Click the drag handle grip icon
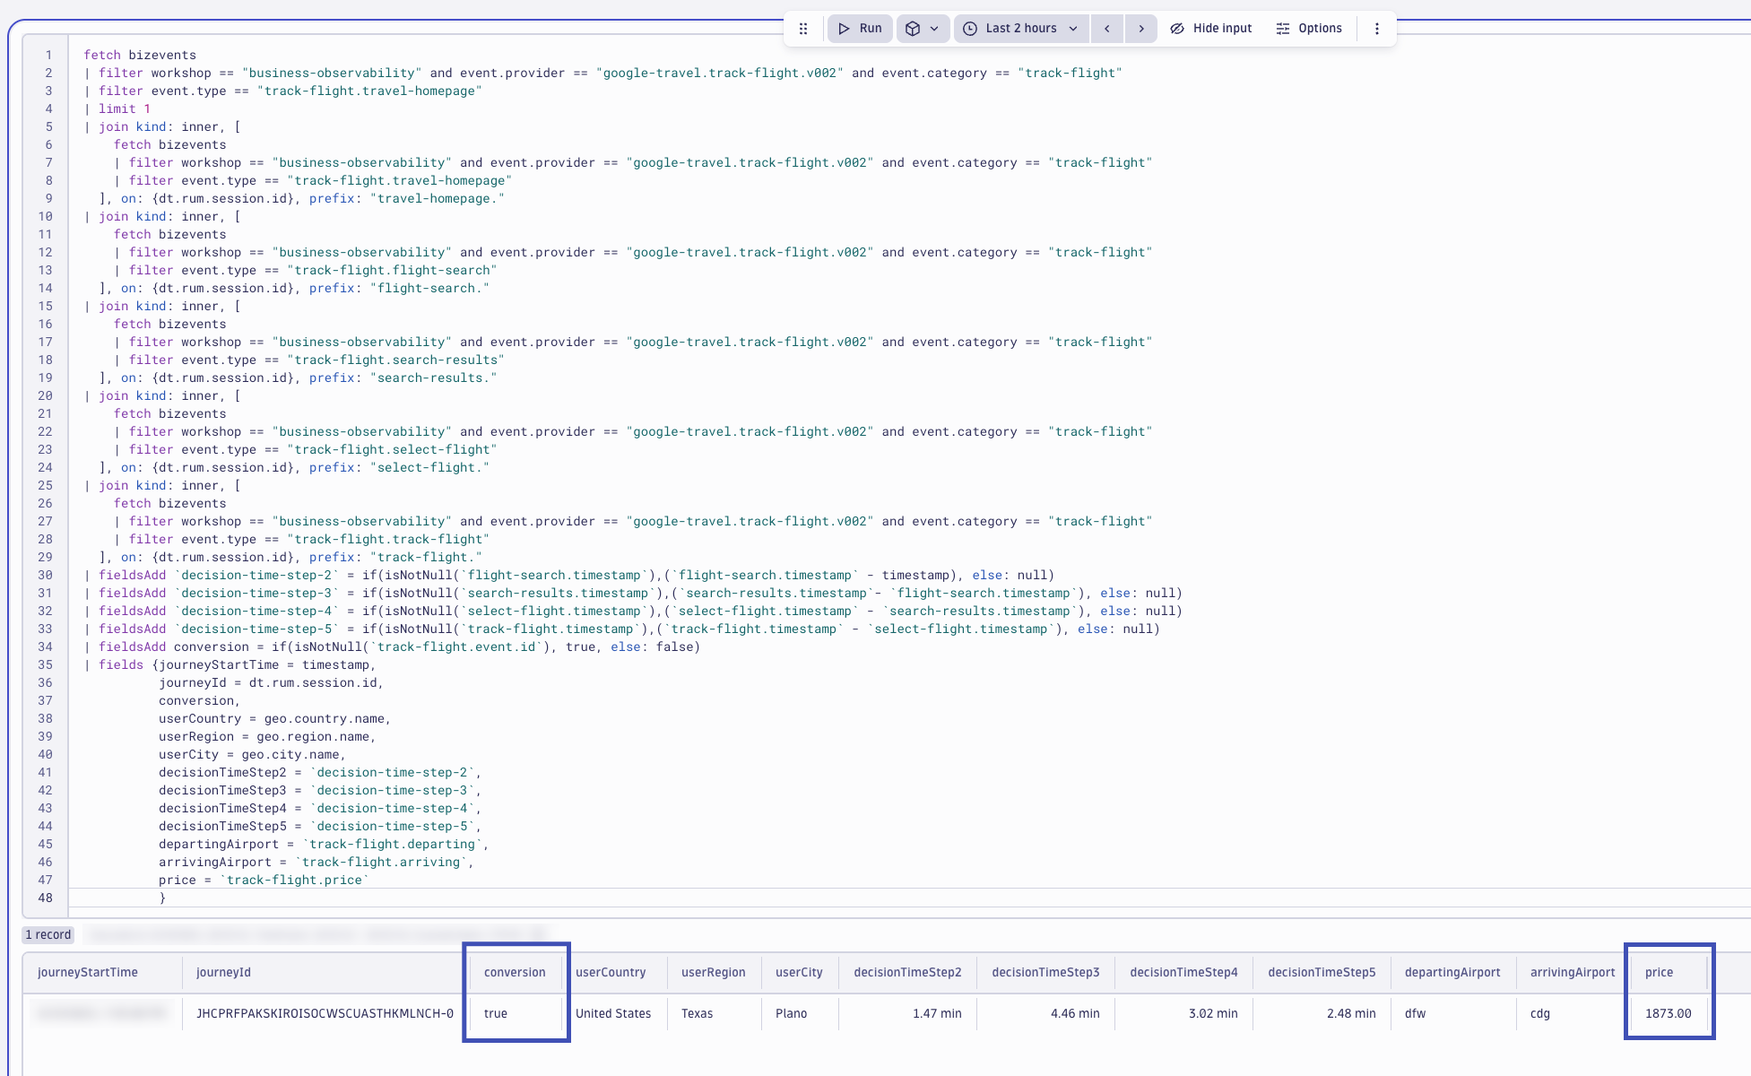The image size is (1751, 1076). pyautogui.click(x=803, y=29)
